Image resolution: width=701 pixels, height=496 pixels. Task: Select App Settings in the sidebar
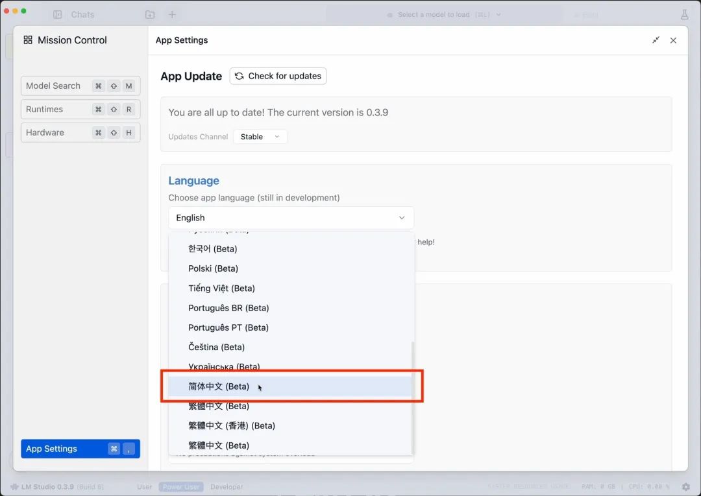tap(80, 449)
